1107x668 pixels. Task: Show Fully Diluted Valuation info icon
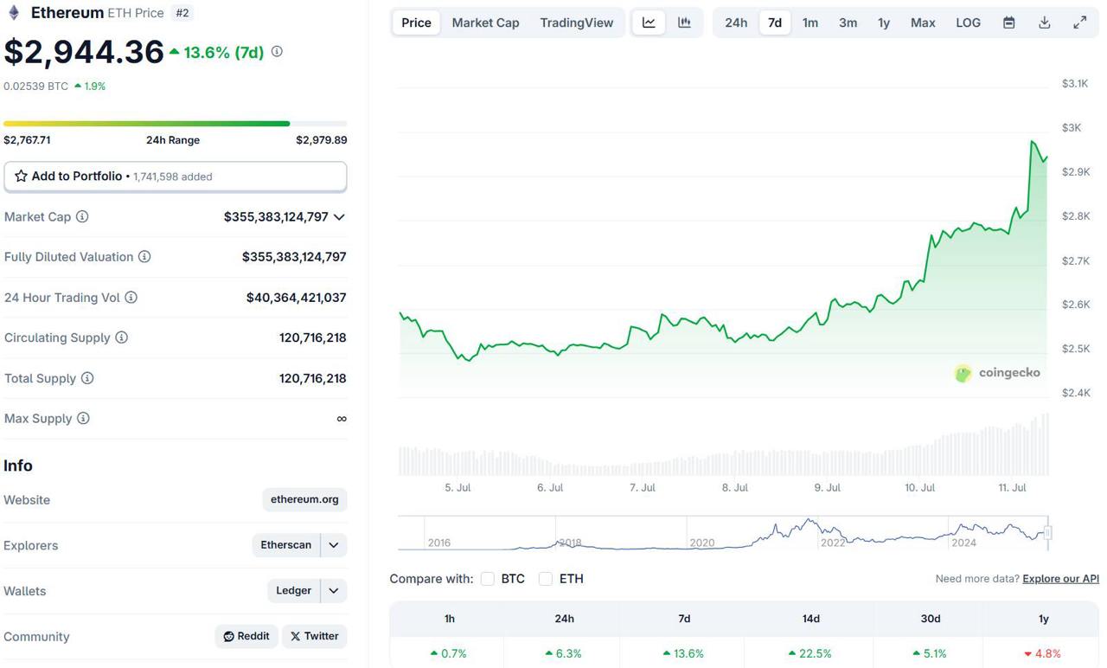(144, 257)
